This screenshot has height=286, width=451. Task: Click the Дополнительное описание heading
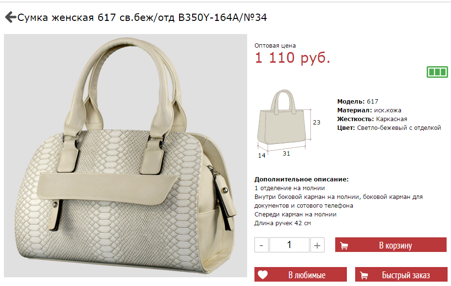coord(302,179)
